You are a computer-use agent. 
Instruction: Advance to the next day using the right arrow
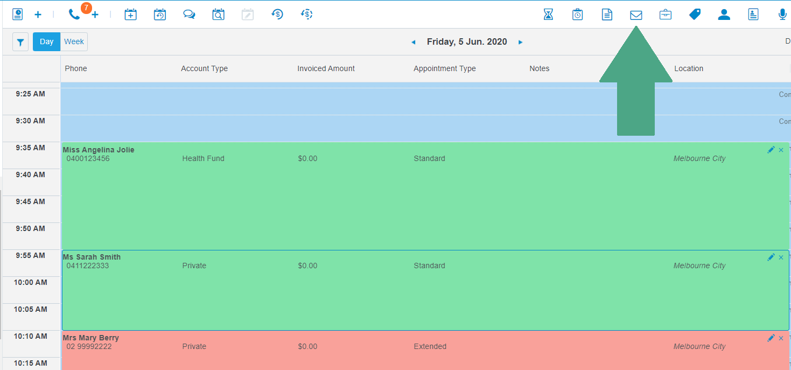520,42
